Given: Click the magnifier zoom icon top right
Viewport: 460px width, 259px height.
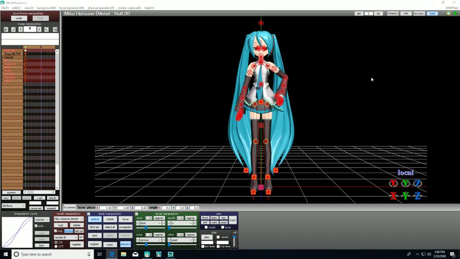Looking at the screenshot, I should click(448, 13).
